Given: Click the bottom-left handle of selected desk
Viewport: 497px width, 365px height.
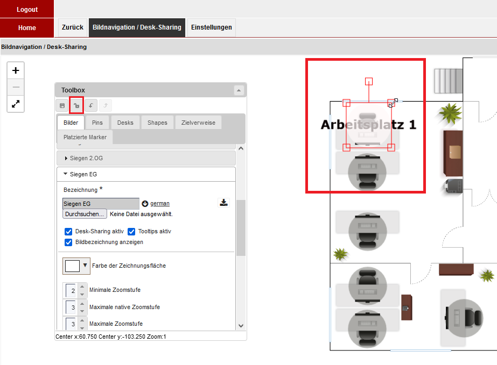Looking at the screenshot, I should click(346, 147).
